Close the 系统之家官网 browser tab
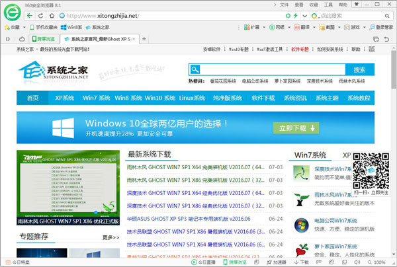397x267 pixels. [134, 39]
